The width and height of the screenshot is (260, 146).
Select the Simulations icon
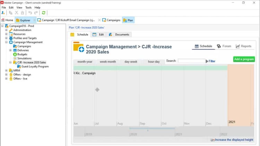[x=15, y=58]
